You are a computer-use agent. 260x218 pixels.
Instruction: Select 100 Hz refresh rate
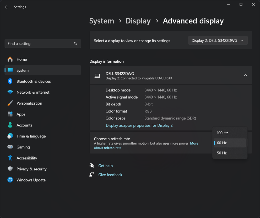point(222,133)
